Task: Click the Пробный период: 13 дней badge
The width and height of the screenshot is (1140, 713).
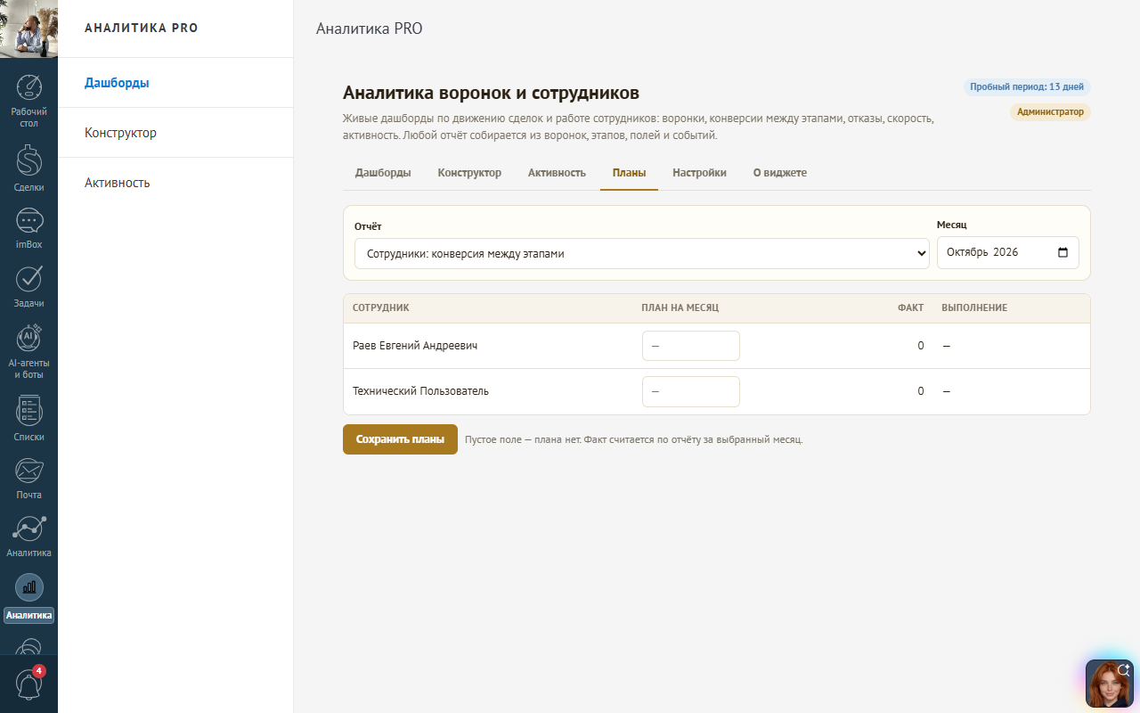Action: tap(1027, 87)
